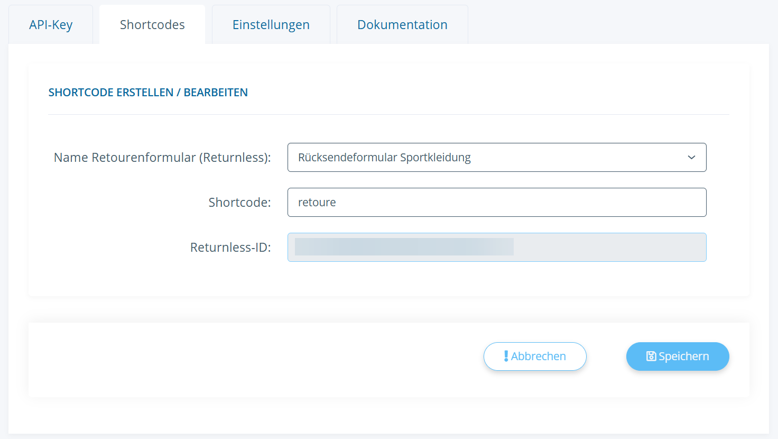Click the exclamation mark icon on Abbrechen
The width and height of the screenshot is (778, 439).
506,356
